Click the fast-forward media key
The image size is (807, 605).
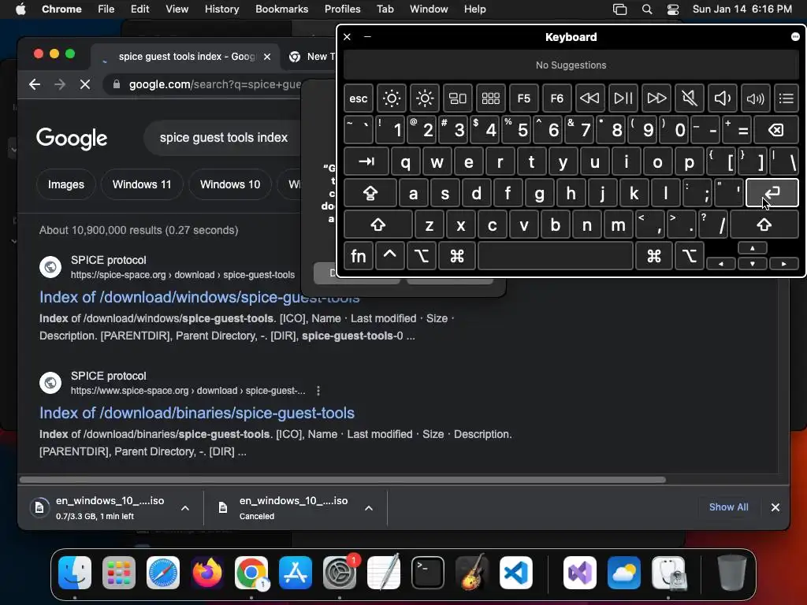[656, 98]
